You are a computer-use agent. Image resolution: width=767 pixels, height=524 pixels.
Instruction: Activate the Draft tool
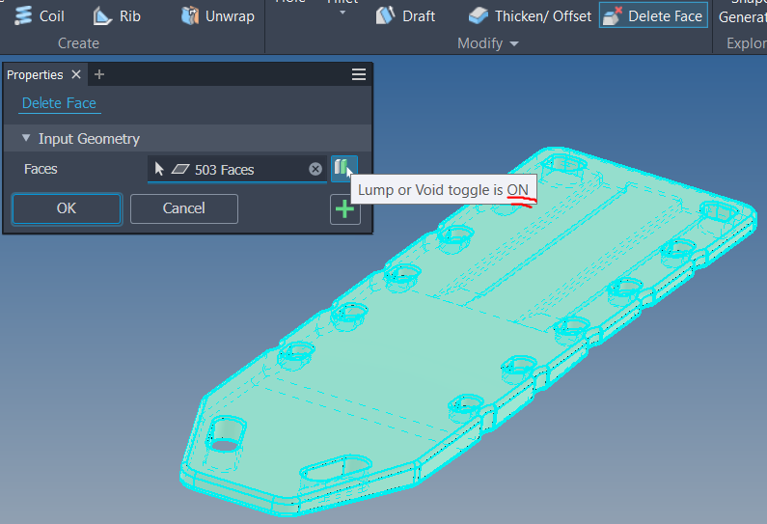[x=405, y=16]
